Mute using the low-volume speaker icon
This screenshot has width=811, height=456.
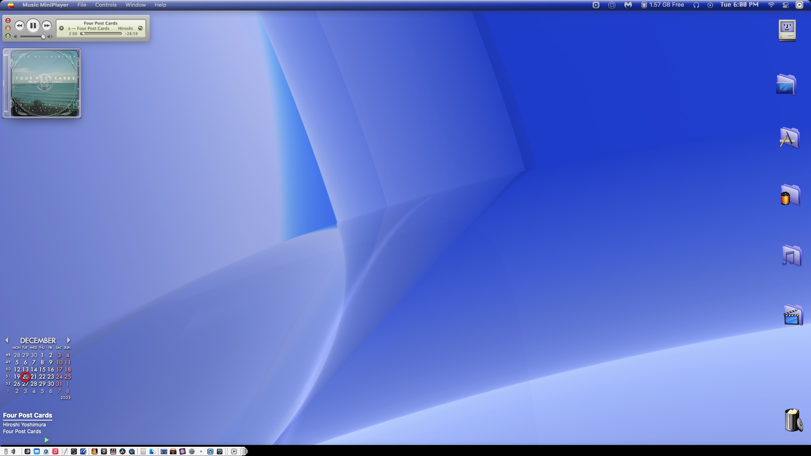tap(16, 37)
